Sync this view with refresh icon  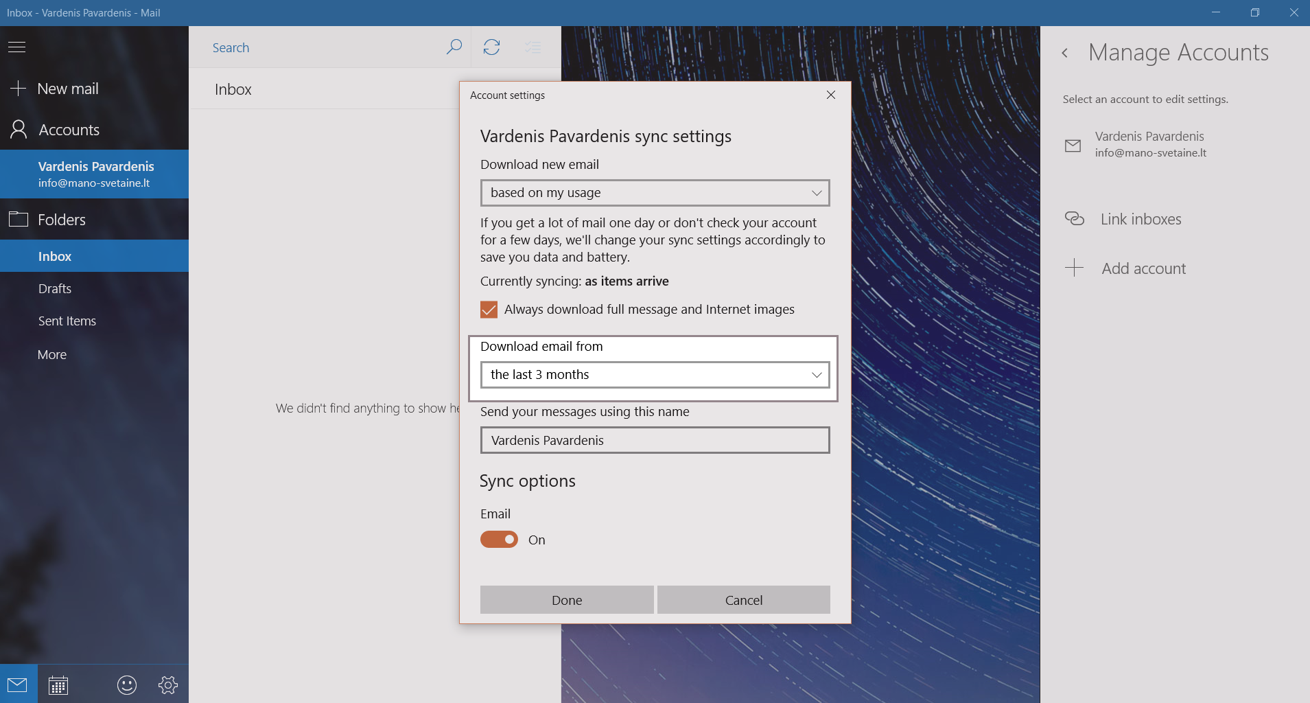[x=491, y=47]
